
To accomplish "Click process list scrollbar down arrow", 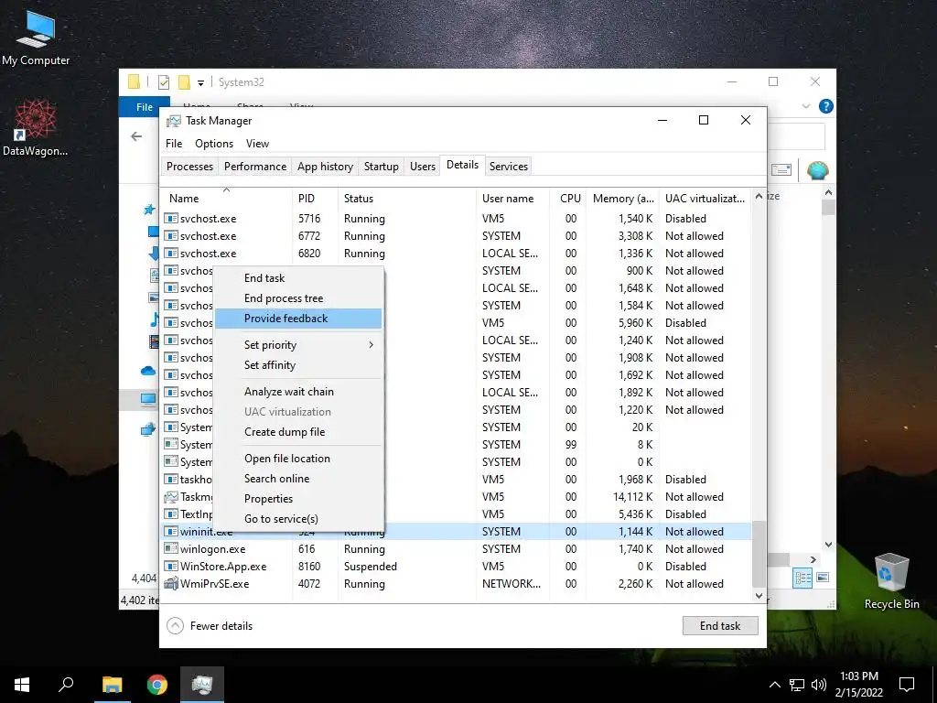I will tap(759, 595).
